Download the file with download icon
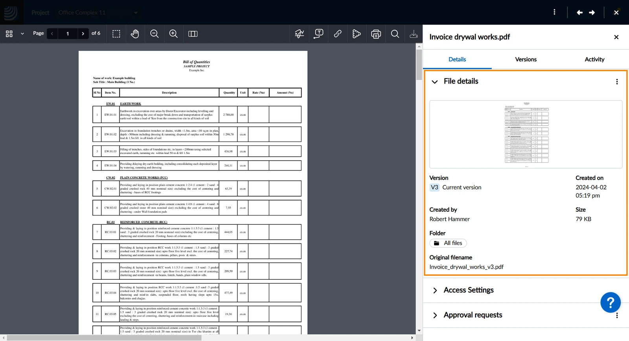The height and width of the screenshot is (341, 629). tap(414, 34)
